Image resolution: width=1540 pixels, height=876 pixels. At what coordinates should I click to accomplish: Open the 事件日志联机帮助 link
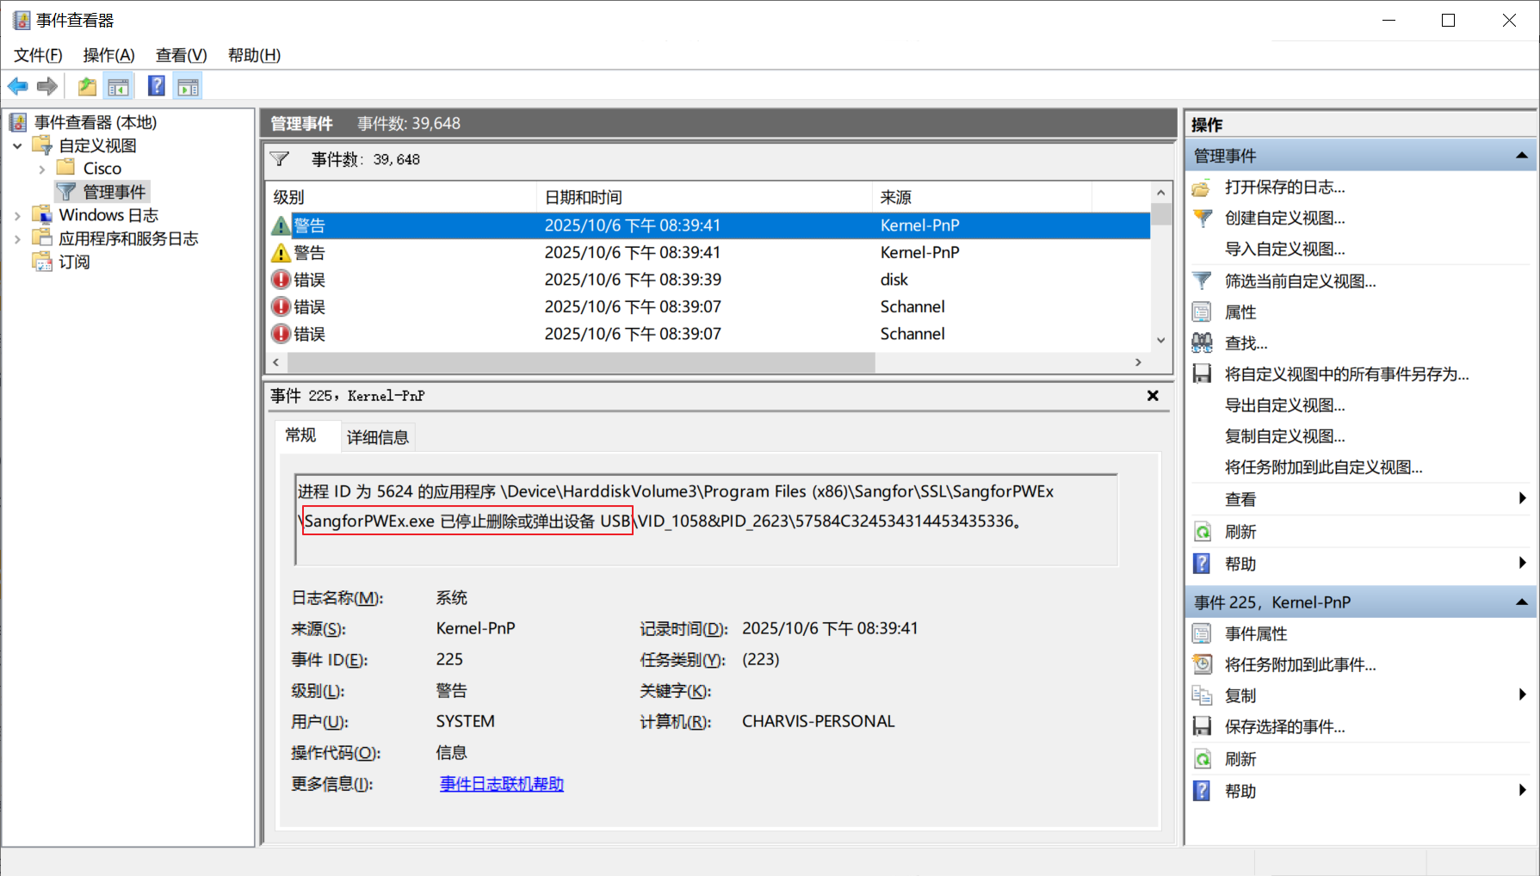point(501,784)
